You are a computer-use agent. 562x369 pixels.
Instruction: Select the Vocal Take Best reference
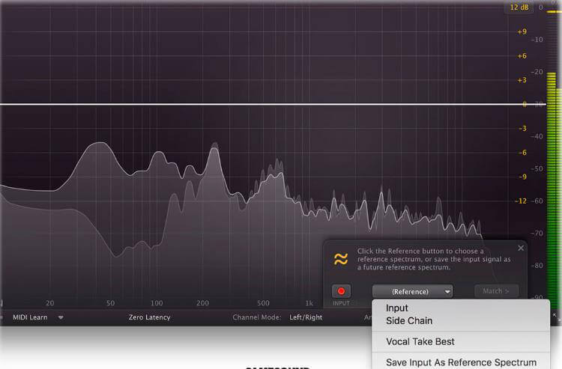[420, 341]
